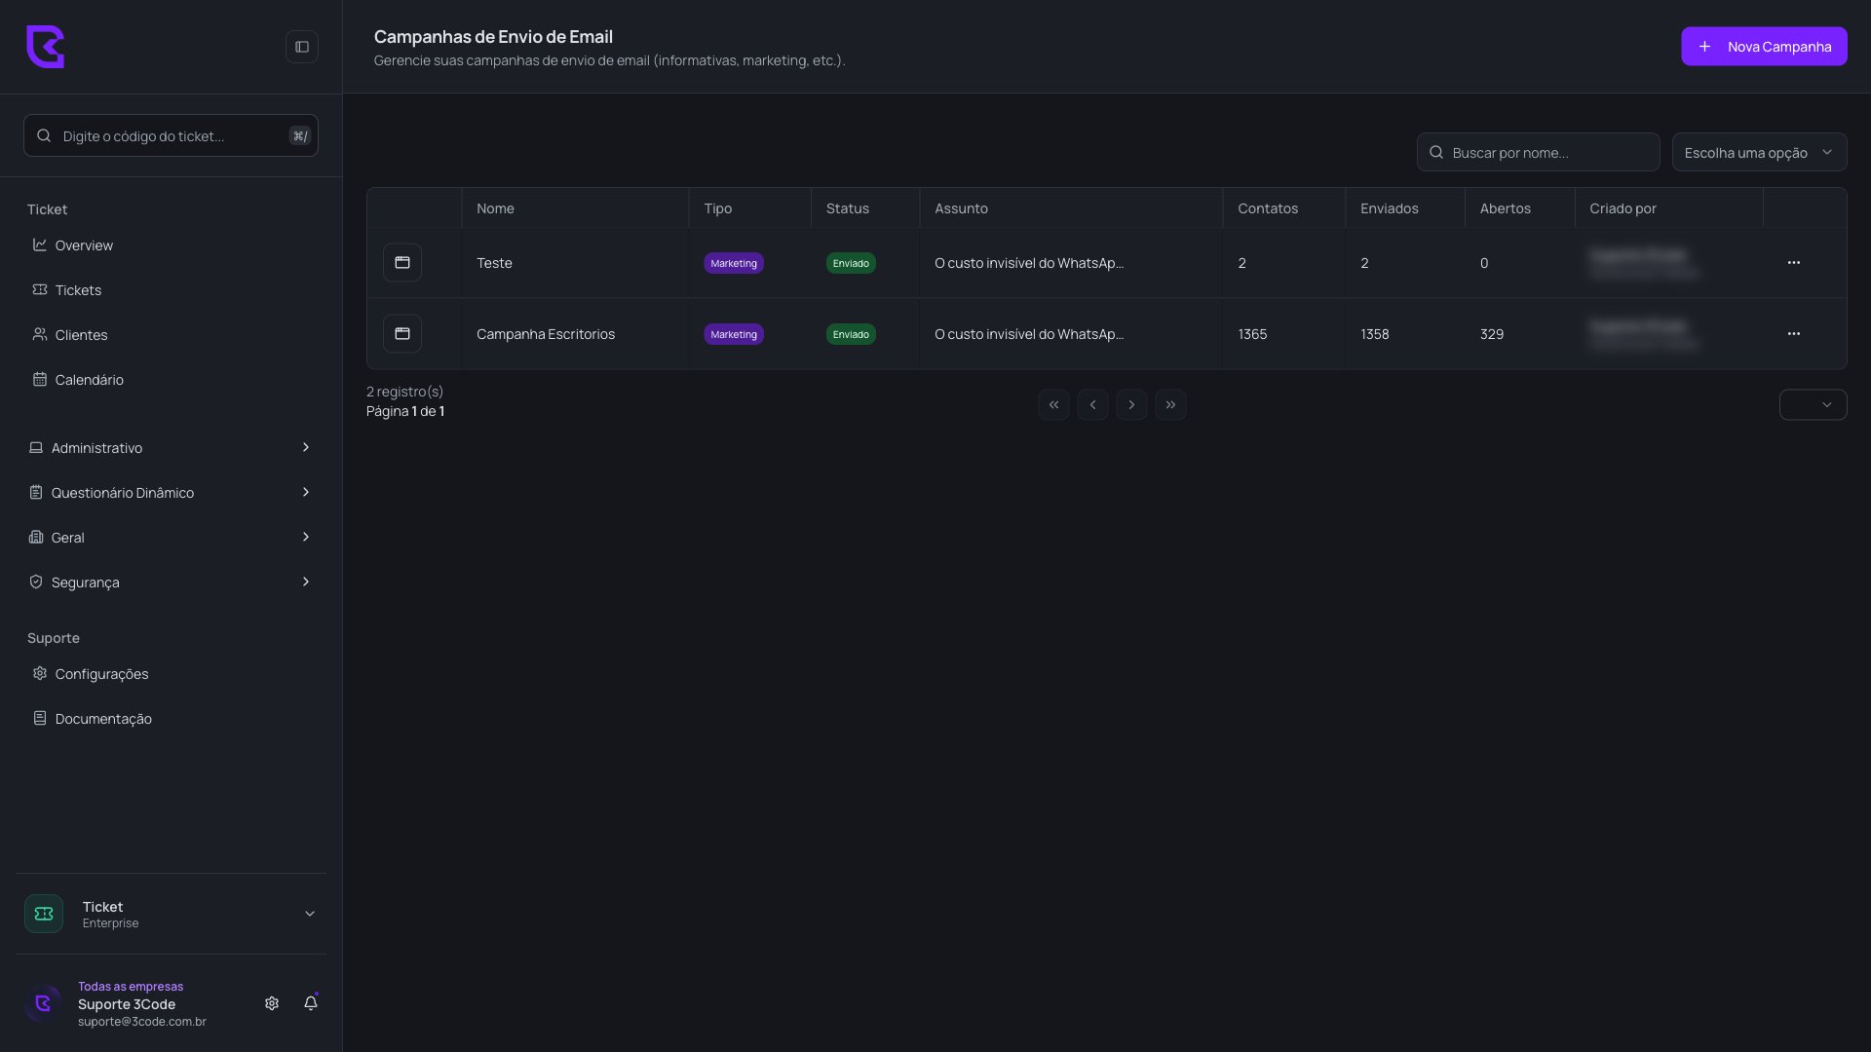Go to previous page arrow

[1092, 405]
